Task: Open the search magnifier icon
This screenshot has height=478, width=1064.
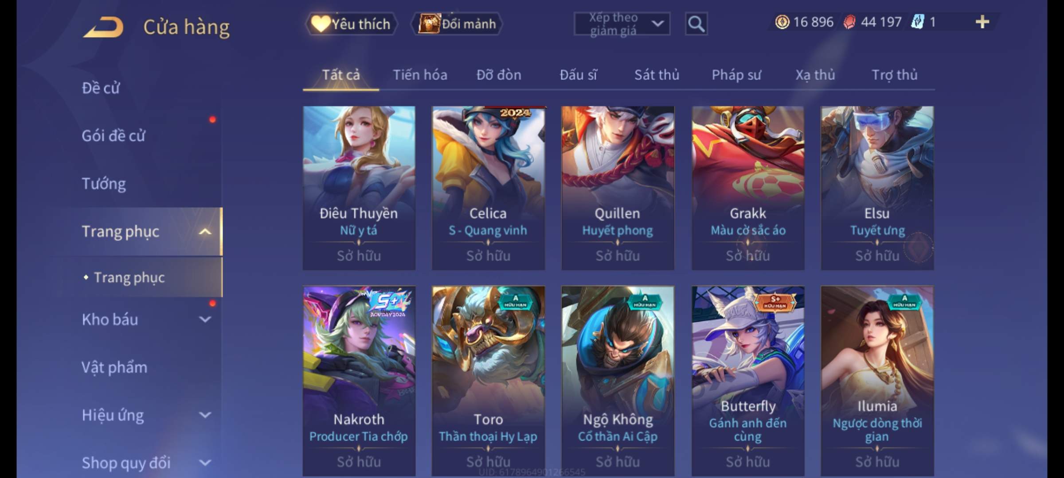Action: [x=696, y=23]
